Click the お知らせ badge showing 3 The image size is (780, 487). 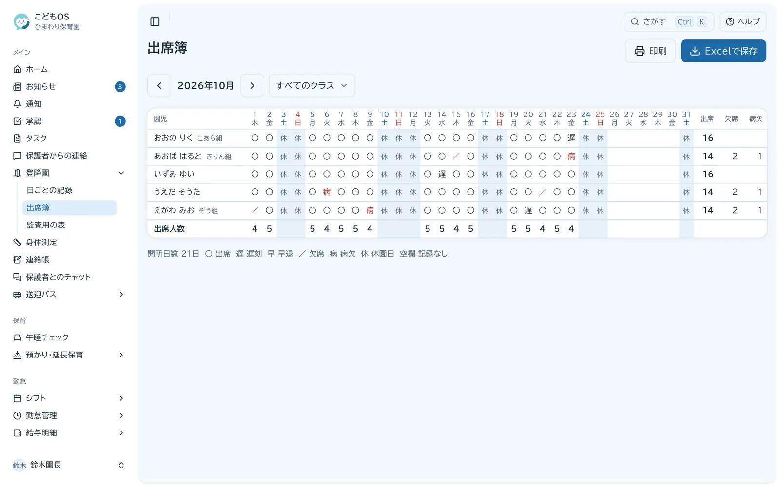pyautogui.click(x=120, y=87)
